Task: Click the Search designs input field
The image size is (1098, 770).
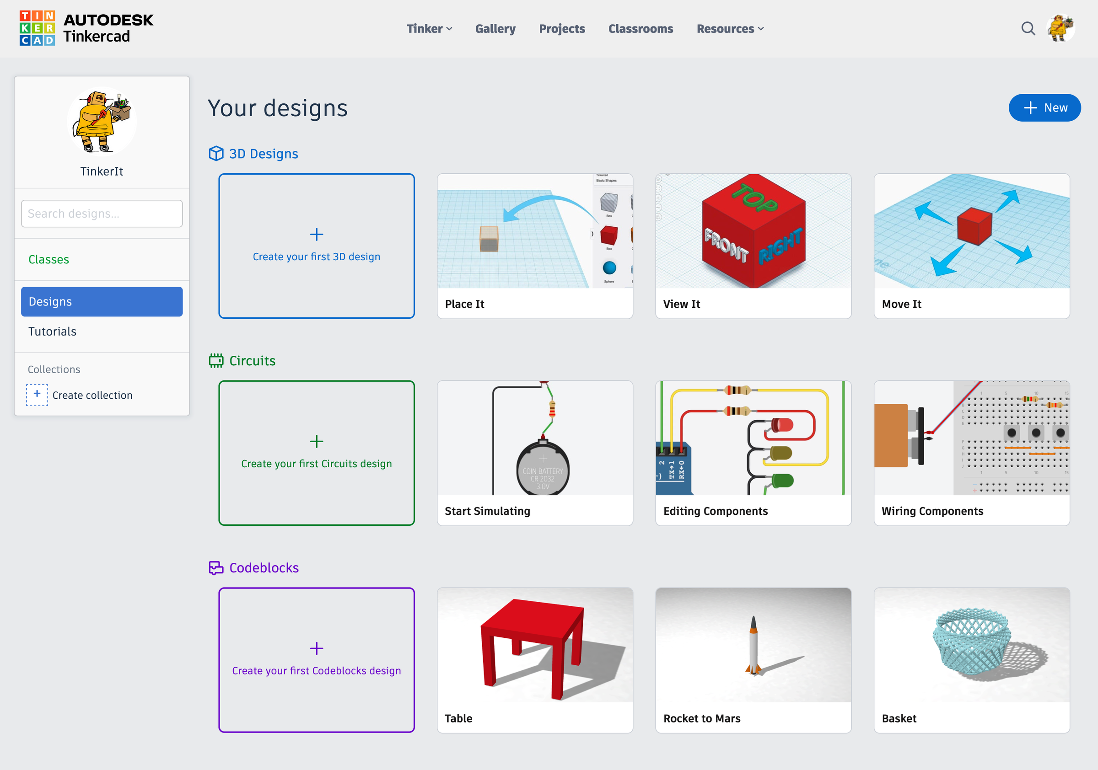Action: pyautogui.click(x=102, y=214)
